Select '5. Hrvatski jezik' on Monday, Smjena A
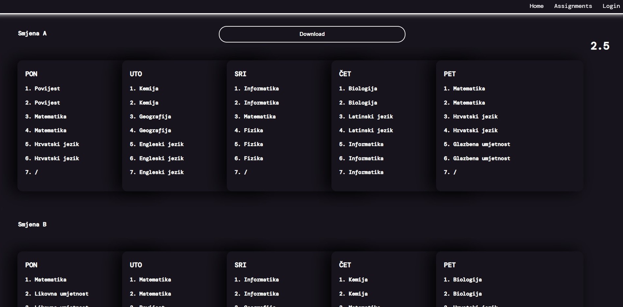 (x=52, y=144)
